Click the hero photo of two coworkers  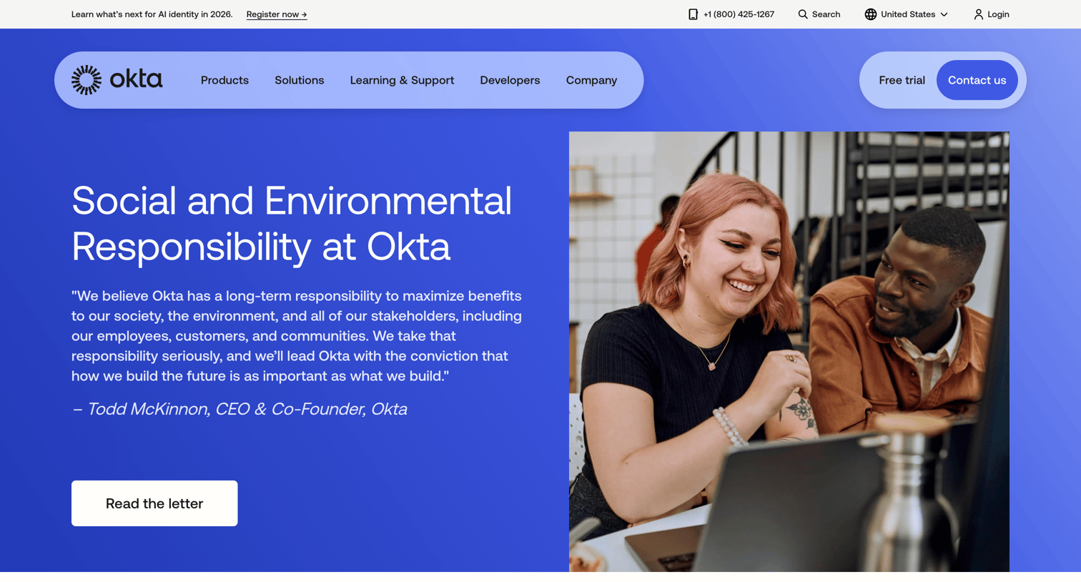[x=789, y=352]
